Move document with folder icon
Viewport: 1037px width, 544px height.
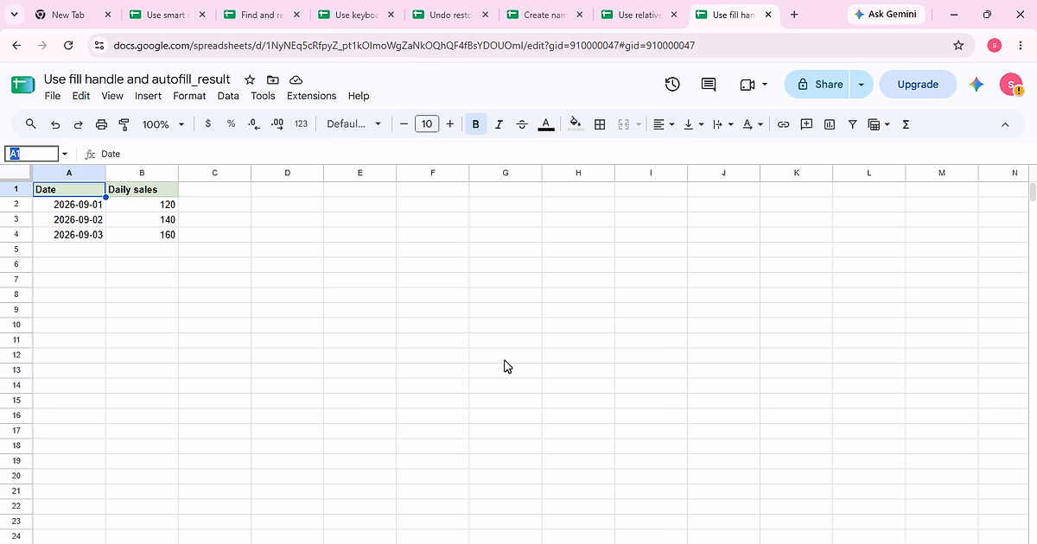click(273, 79)
